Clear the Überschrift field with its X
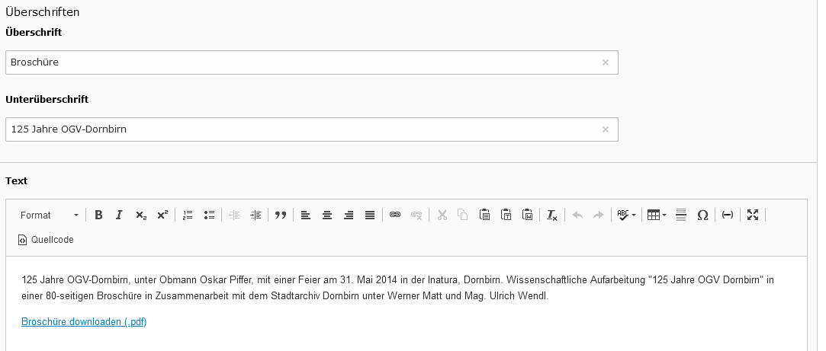The height and width of the screenshot is (351, 826). [606, 62]
